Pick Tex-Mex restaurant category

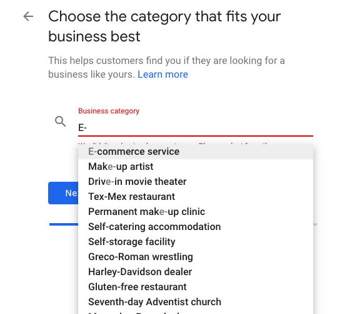coord(196,197)
